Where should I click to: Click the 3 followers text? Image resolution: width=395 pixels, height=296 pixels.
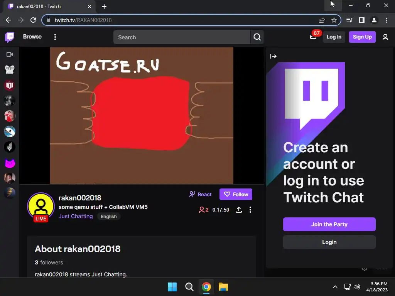[49, 262]
